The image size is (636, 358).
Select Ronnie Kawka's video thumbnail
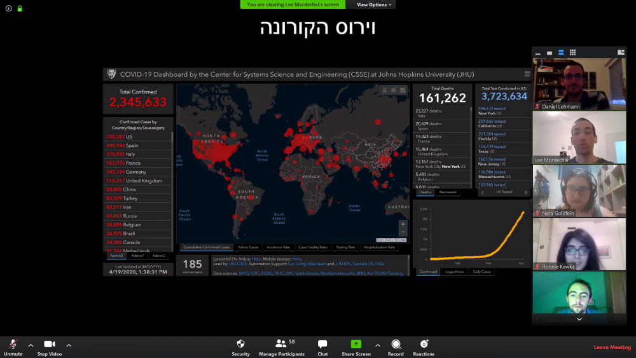(x=579, y=244)
